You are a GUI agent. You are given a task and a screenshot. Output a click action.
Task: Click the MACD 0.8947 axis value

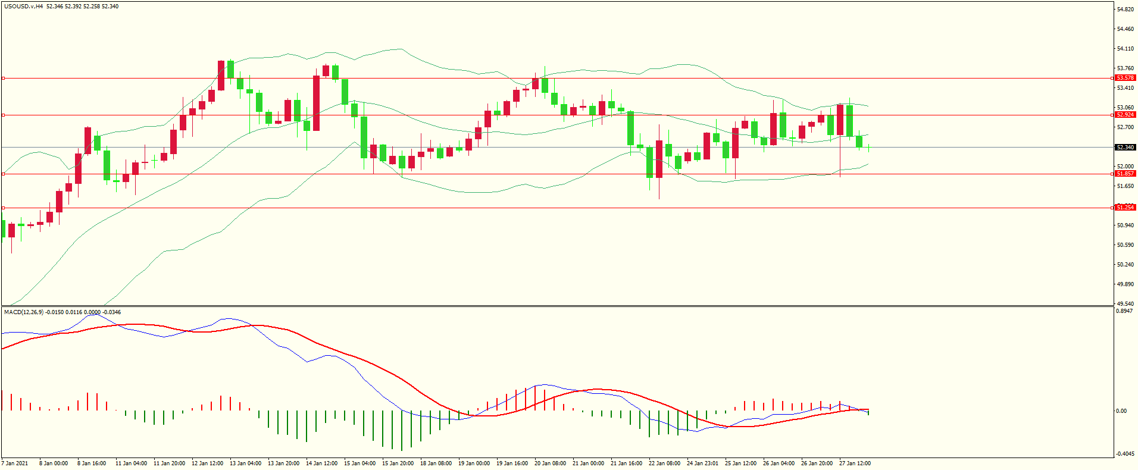tap(1124, 311)
